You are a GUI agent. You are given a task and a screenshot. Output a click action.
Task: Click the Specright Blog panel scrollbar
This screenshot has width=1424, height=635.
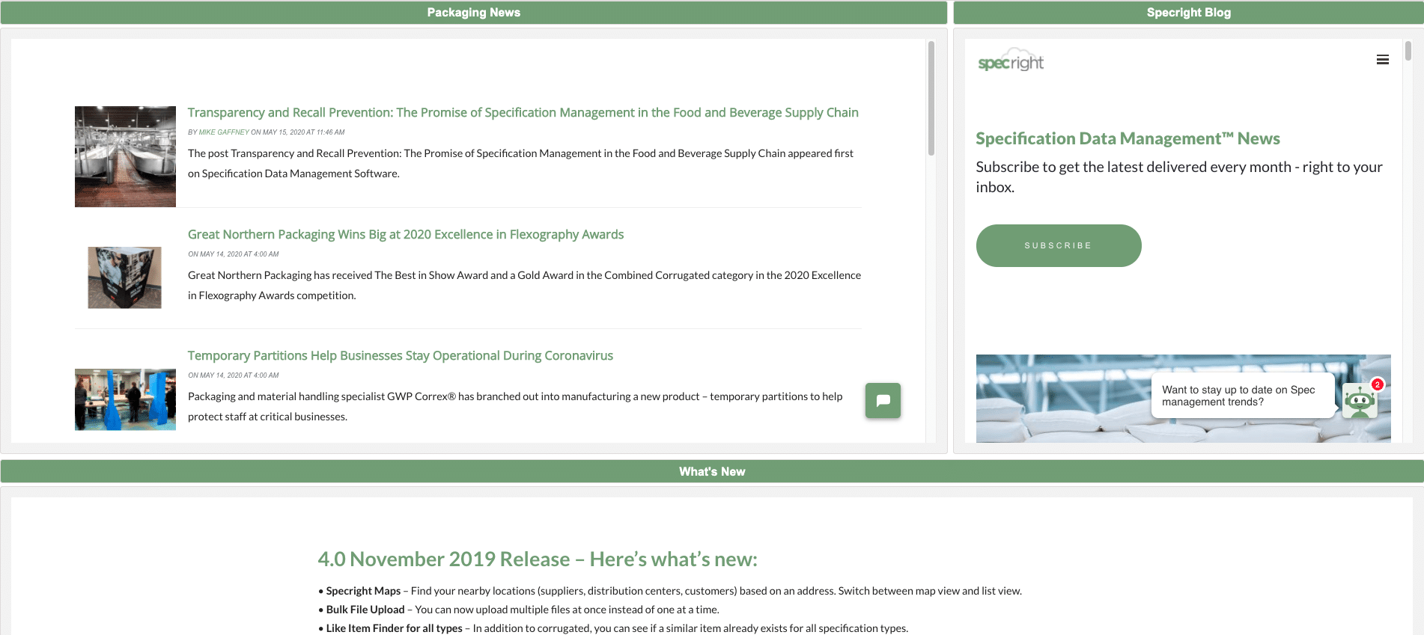[1408, 51]
